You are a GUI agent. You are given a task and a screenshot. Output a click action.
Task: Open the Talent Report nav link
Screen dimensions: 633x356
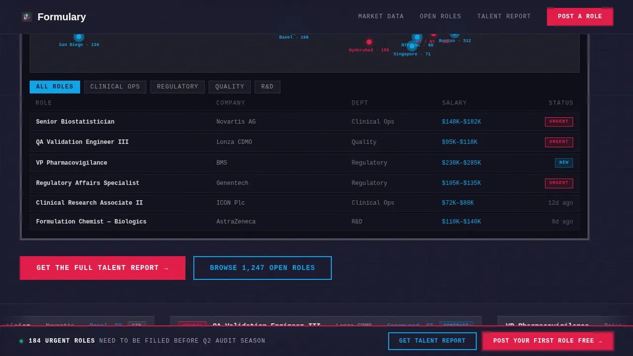tap(504, 16)
